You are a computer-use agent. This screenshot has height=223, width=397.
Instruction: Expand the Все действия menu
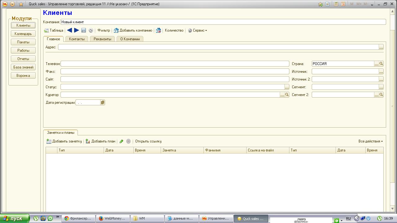[370, 141]
